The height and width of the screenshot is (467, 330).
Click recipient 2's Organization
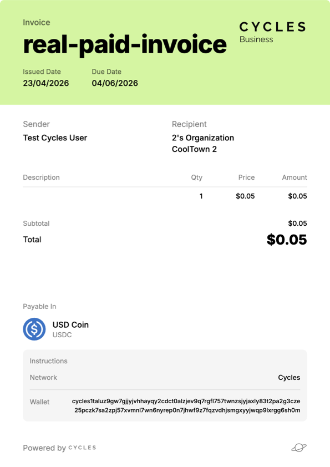click(x=203, y=138)
